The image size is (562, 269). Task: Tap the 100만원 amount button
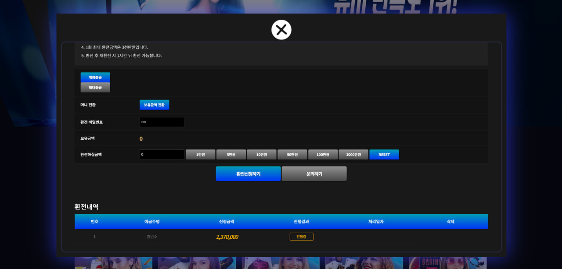click(x=323, y=155)
